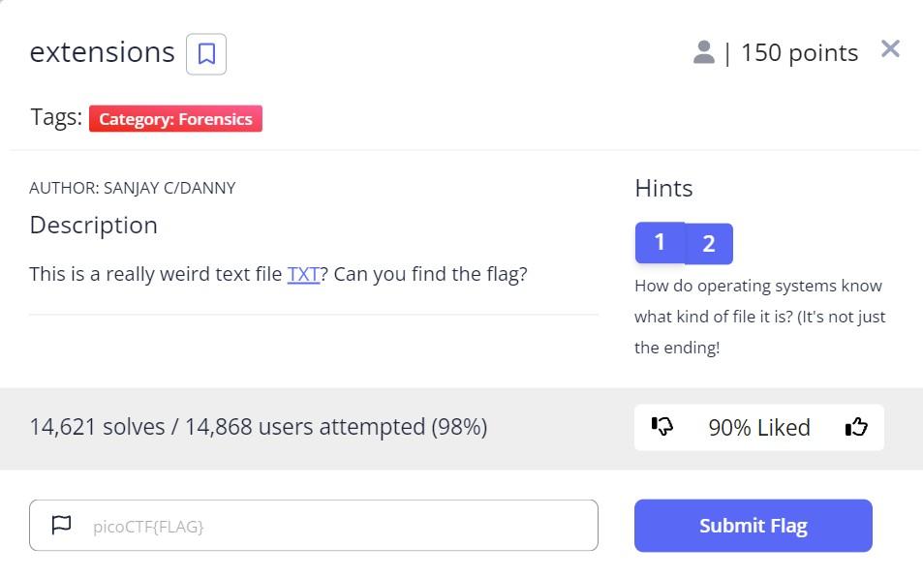Screen dimensions: 923x577
Task: Click the Hints heading
Action: click(x=663, y=188)
